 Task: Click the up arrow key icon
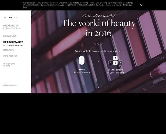[115, 58]
